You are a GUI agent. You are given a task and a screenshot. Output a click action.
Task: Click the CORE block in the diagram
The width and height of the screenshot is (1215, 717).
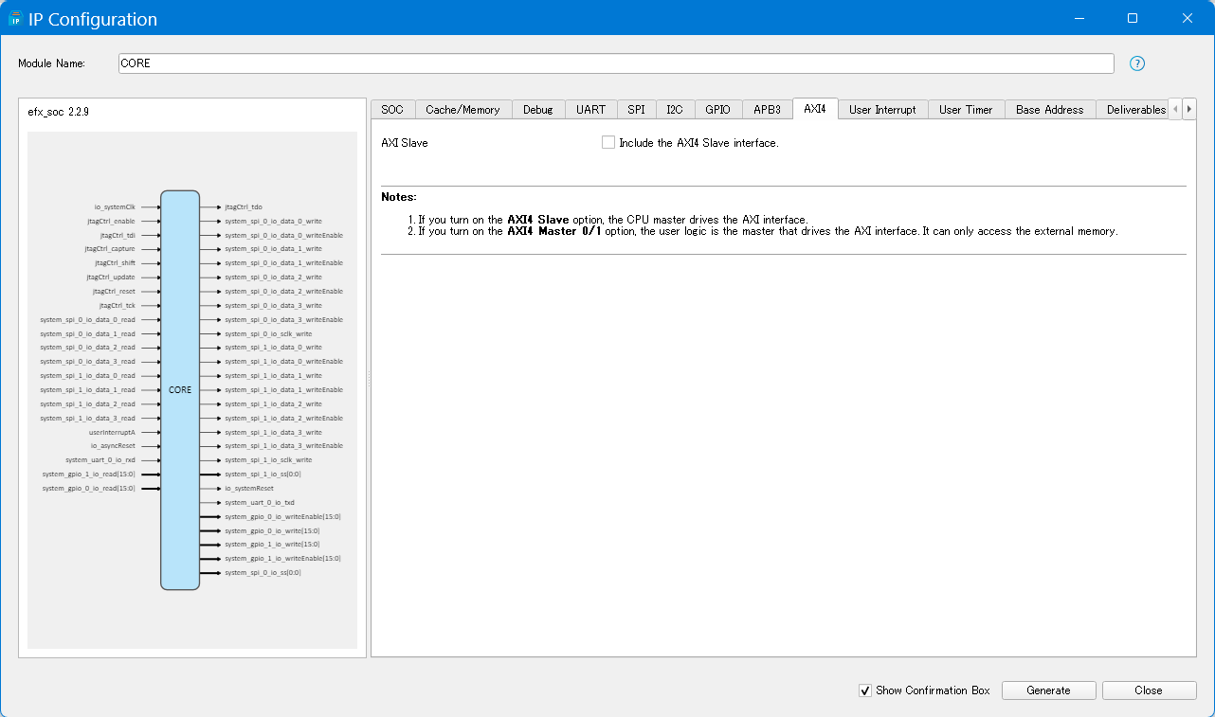[180, 390]
